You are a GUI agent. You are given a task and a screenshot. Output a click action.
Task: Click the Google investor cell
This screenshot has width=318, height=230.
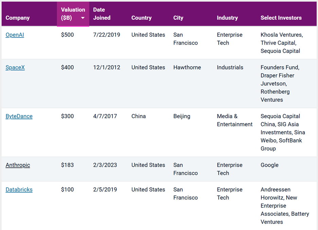[269, 165]
